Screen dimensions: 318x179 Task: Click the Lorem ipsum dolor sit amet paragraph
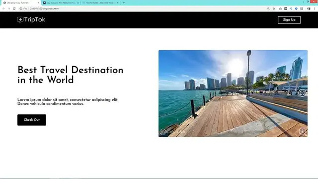pyautogui.click(x=68, y=101)
